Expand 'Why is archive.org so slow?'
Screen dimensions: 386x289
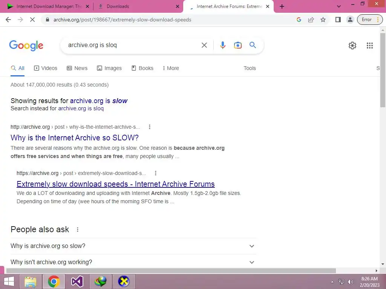coord(133,246)
